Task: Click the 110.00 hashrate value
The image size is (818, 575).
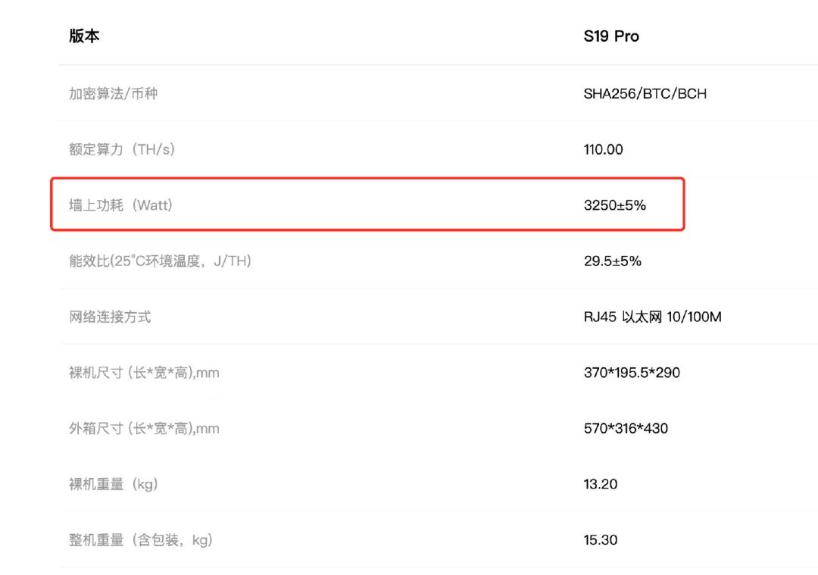Action: pyautogui.click(x=603, y=149)
